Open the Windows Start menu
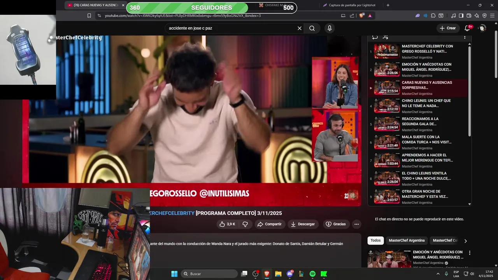The width and height of the screenshot is (498, 280). (x=174, y=274)
